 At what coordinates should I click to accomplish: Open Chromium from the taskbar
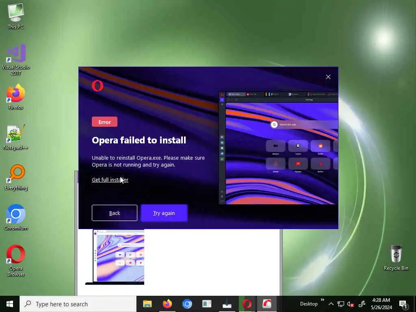pos(187,304)
